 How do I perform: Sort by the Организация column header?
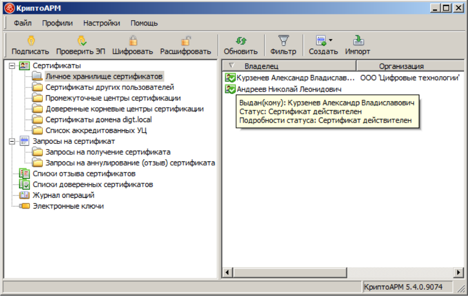(x=410, y=66)
